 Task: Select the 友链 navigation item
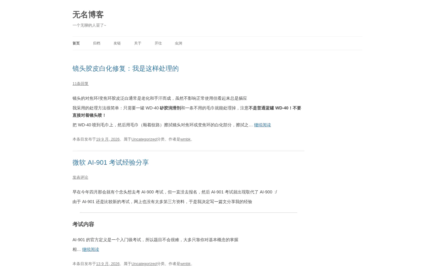(117, 43)
